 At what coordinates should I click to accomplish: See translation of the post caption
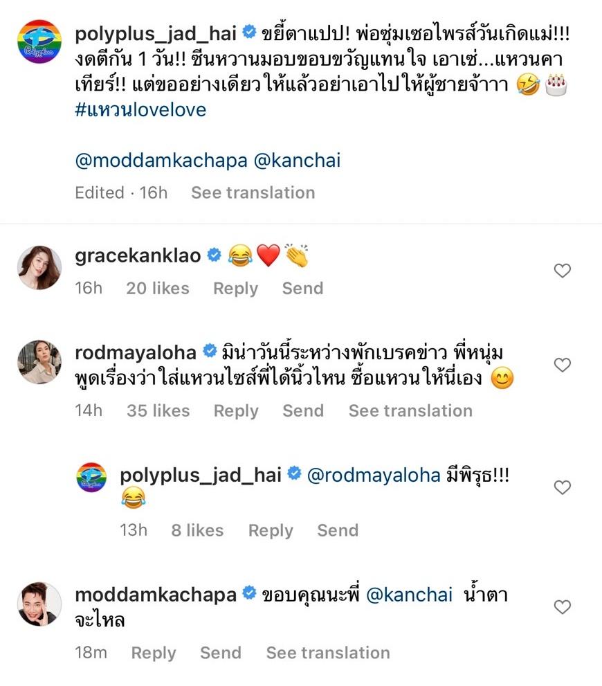253,192
